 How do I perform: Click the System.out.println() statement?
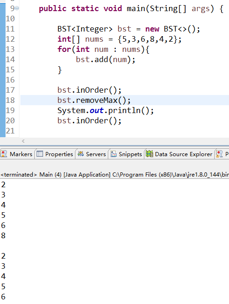tap(105, 110)
